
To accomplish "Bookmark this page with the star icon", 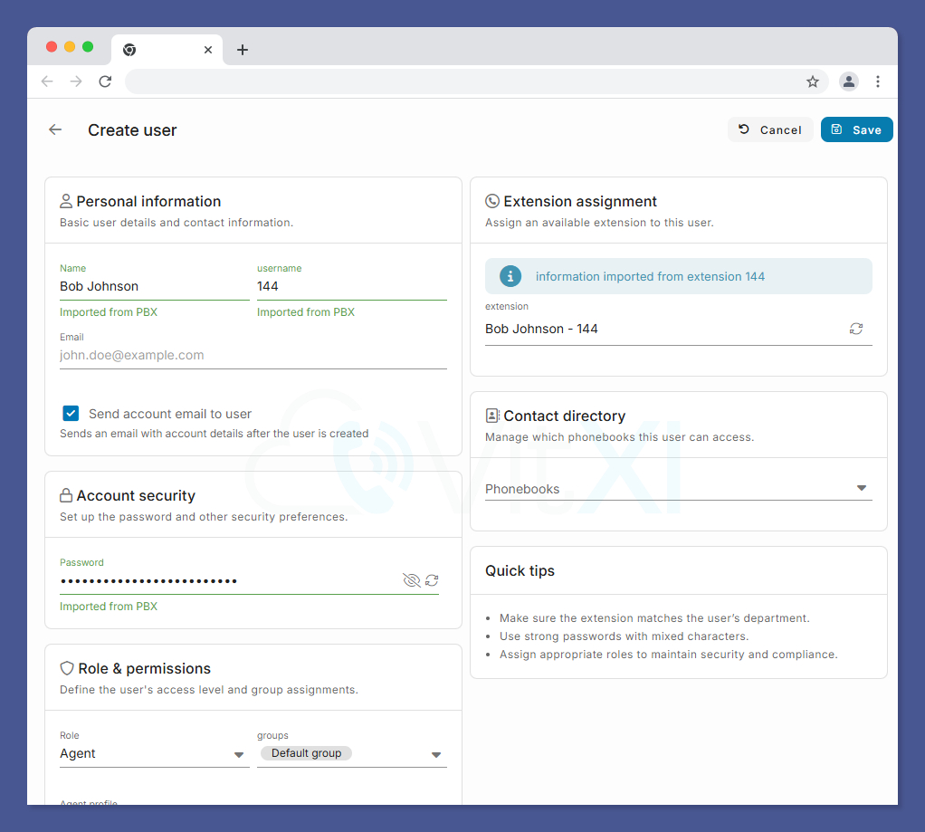I will click(813, 81).
